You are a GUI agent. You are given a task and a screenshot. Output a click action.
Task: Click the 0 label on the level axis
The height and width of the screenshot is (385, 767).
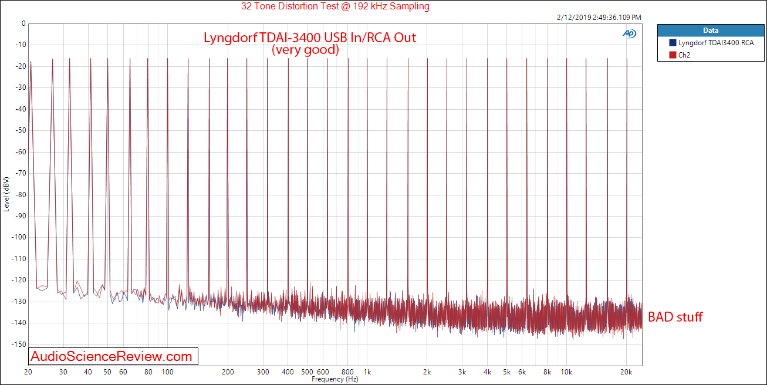pyautogui.click(x=23, y=24)
